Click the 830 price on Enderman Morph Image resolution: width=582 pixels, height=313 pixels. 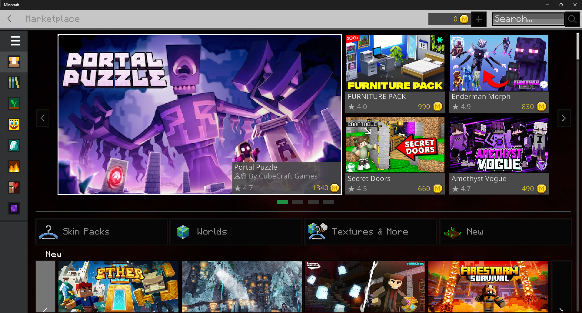(x=534, y=107)
